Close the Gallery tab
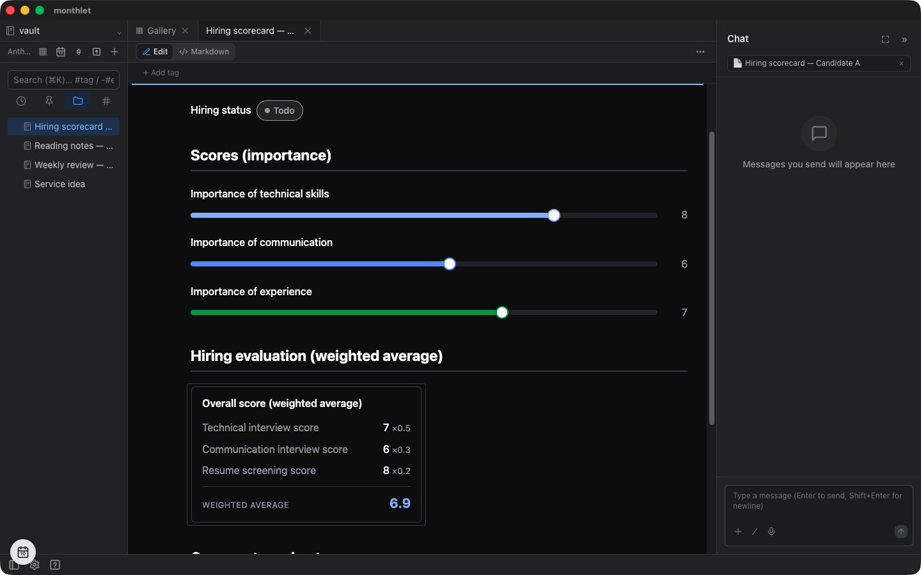The image size is (921, 575). 185,31
